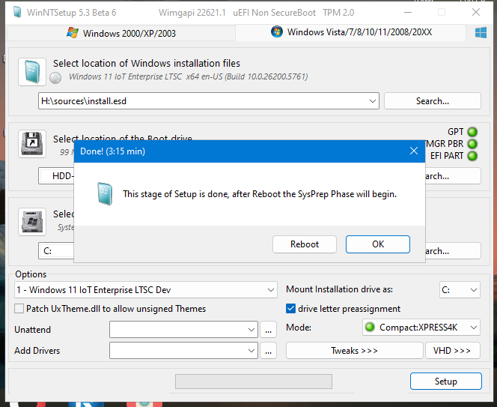Click the EFI PART green status indicator

click(x=472, y=156)
